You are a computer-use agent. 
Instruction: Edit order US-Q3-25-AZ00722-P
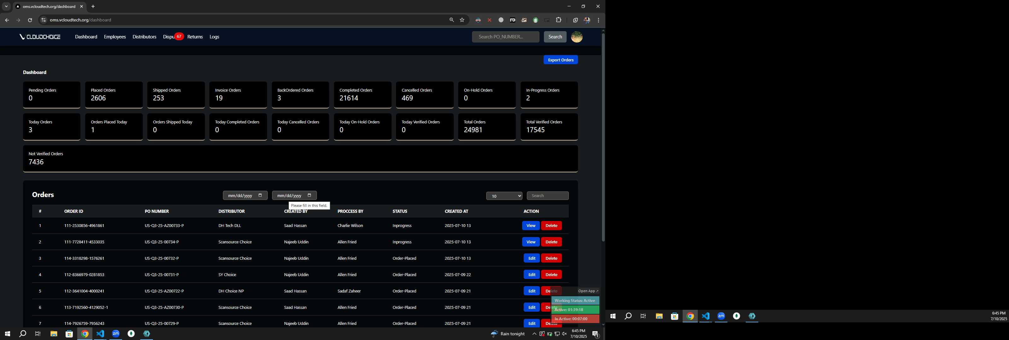[532, 291]
